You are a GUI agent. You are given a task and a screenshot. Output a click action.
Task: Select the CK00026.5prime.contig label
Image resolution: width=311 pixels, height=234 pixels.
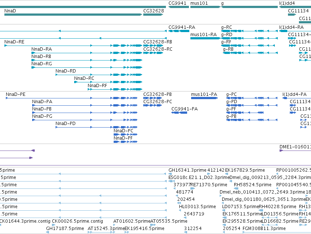point(77,222)
